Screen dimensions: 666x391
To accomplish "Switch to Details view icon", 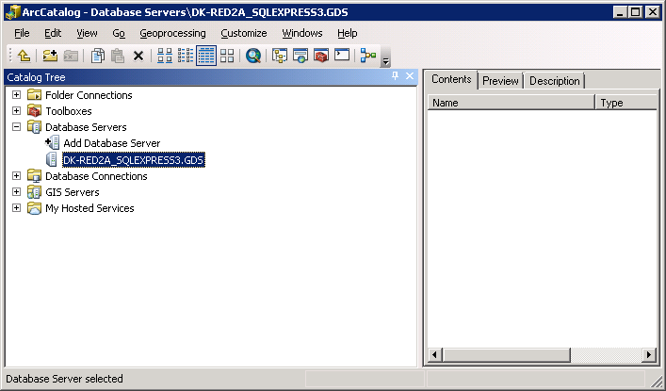I will pyautogui.click(x=206, y=56).
